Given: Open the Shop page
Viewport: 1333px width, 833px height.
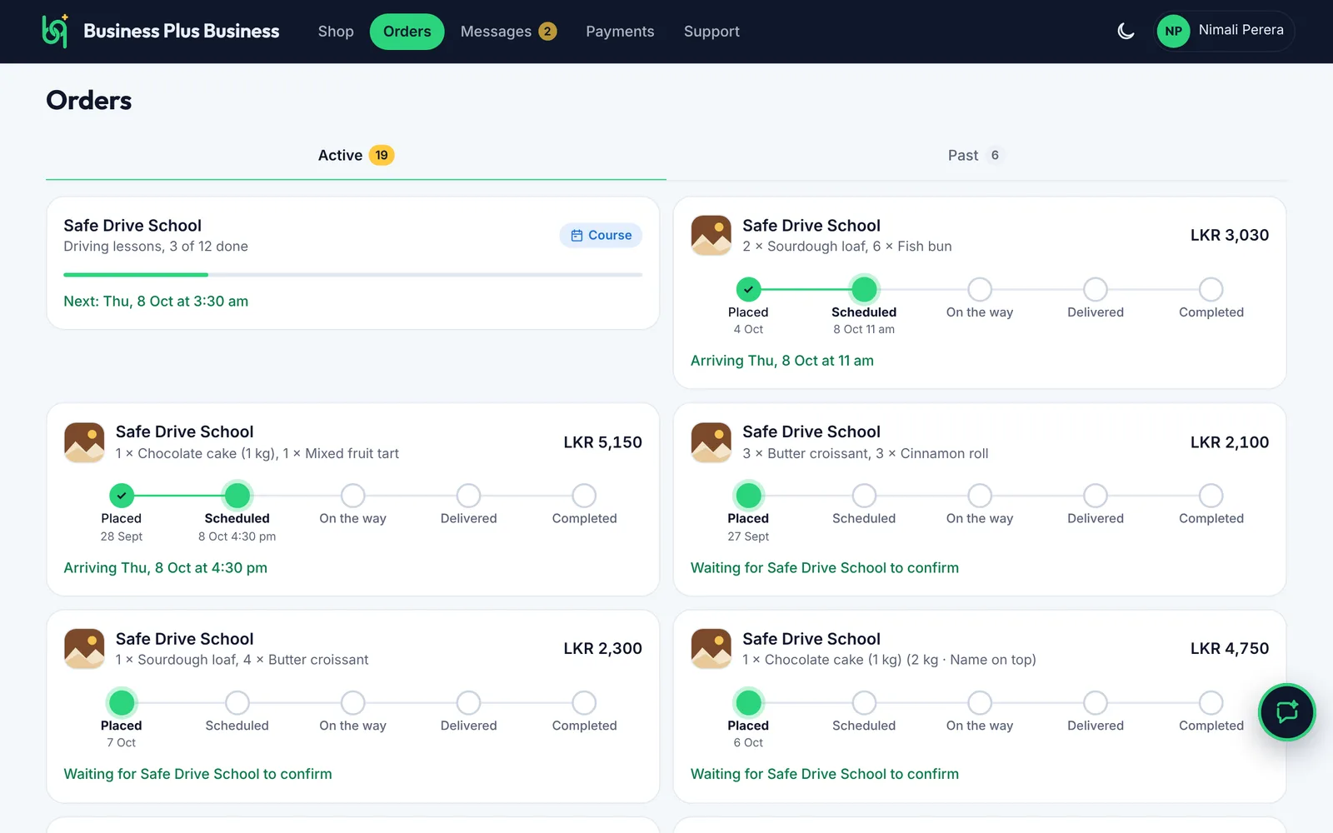Looking at the screenshot, I should click(x=336, y=32).
